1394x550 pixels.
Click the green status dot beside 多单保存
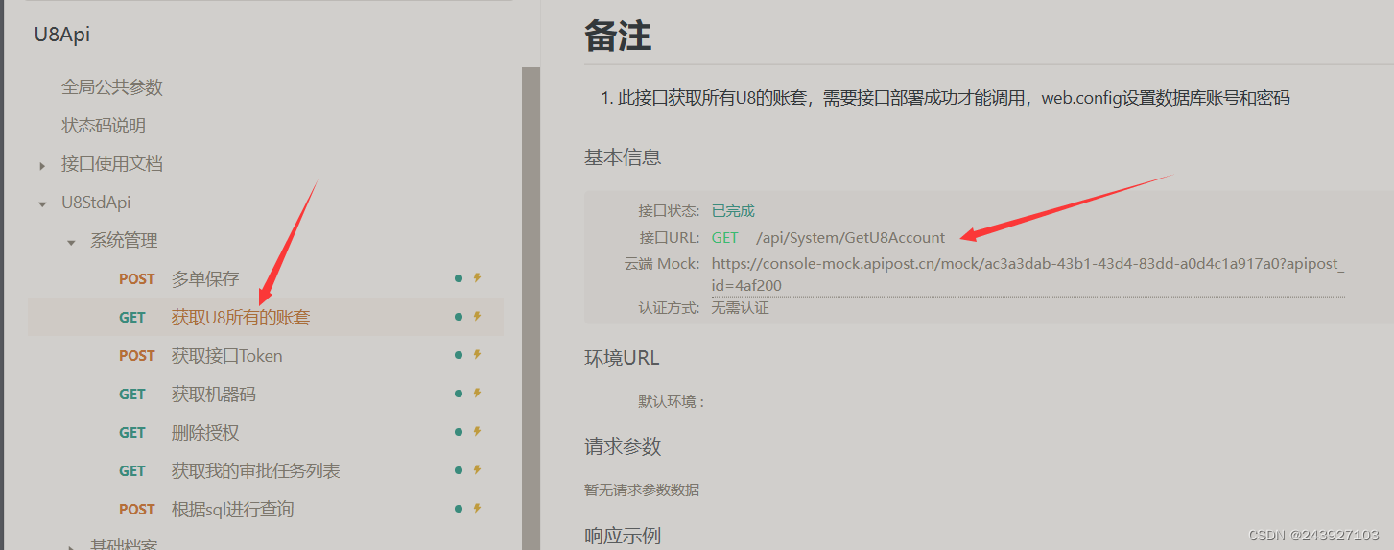(459, 278)
